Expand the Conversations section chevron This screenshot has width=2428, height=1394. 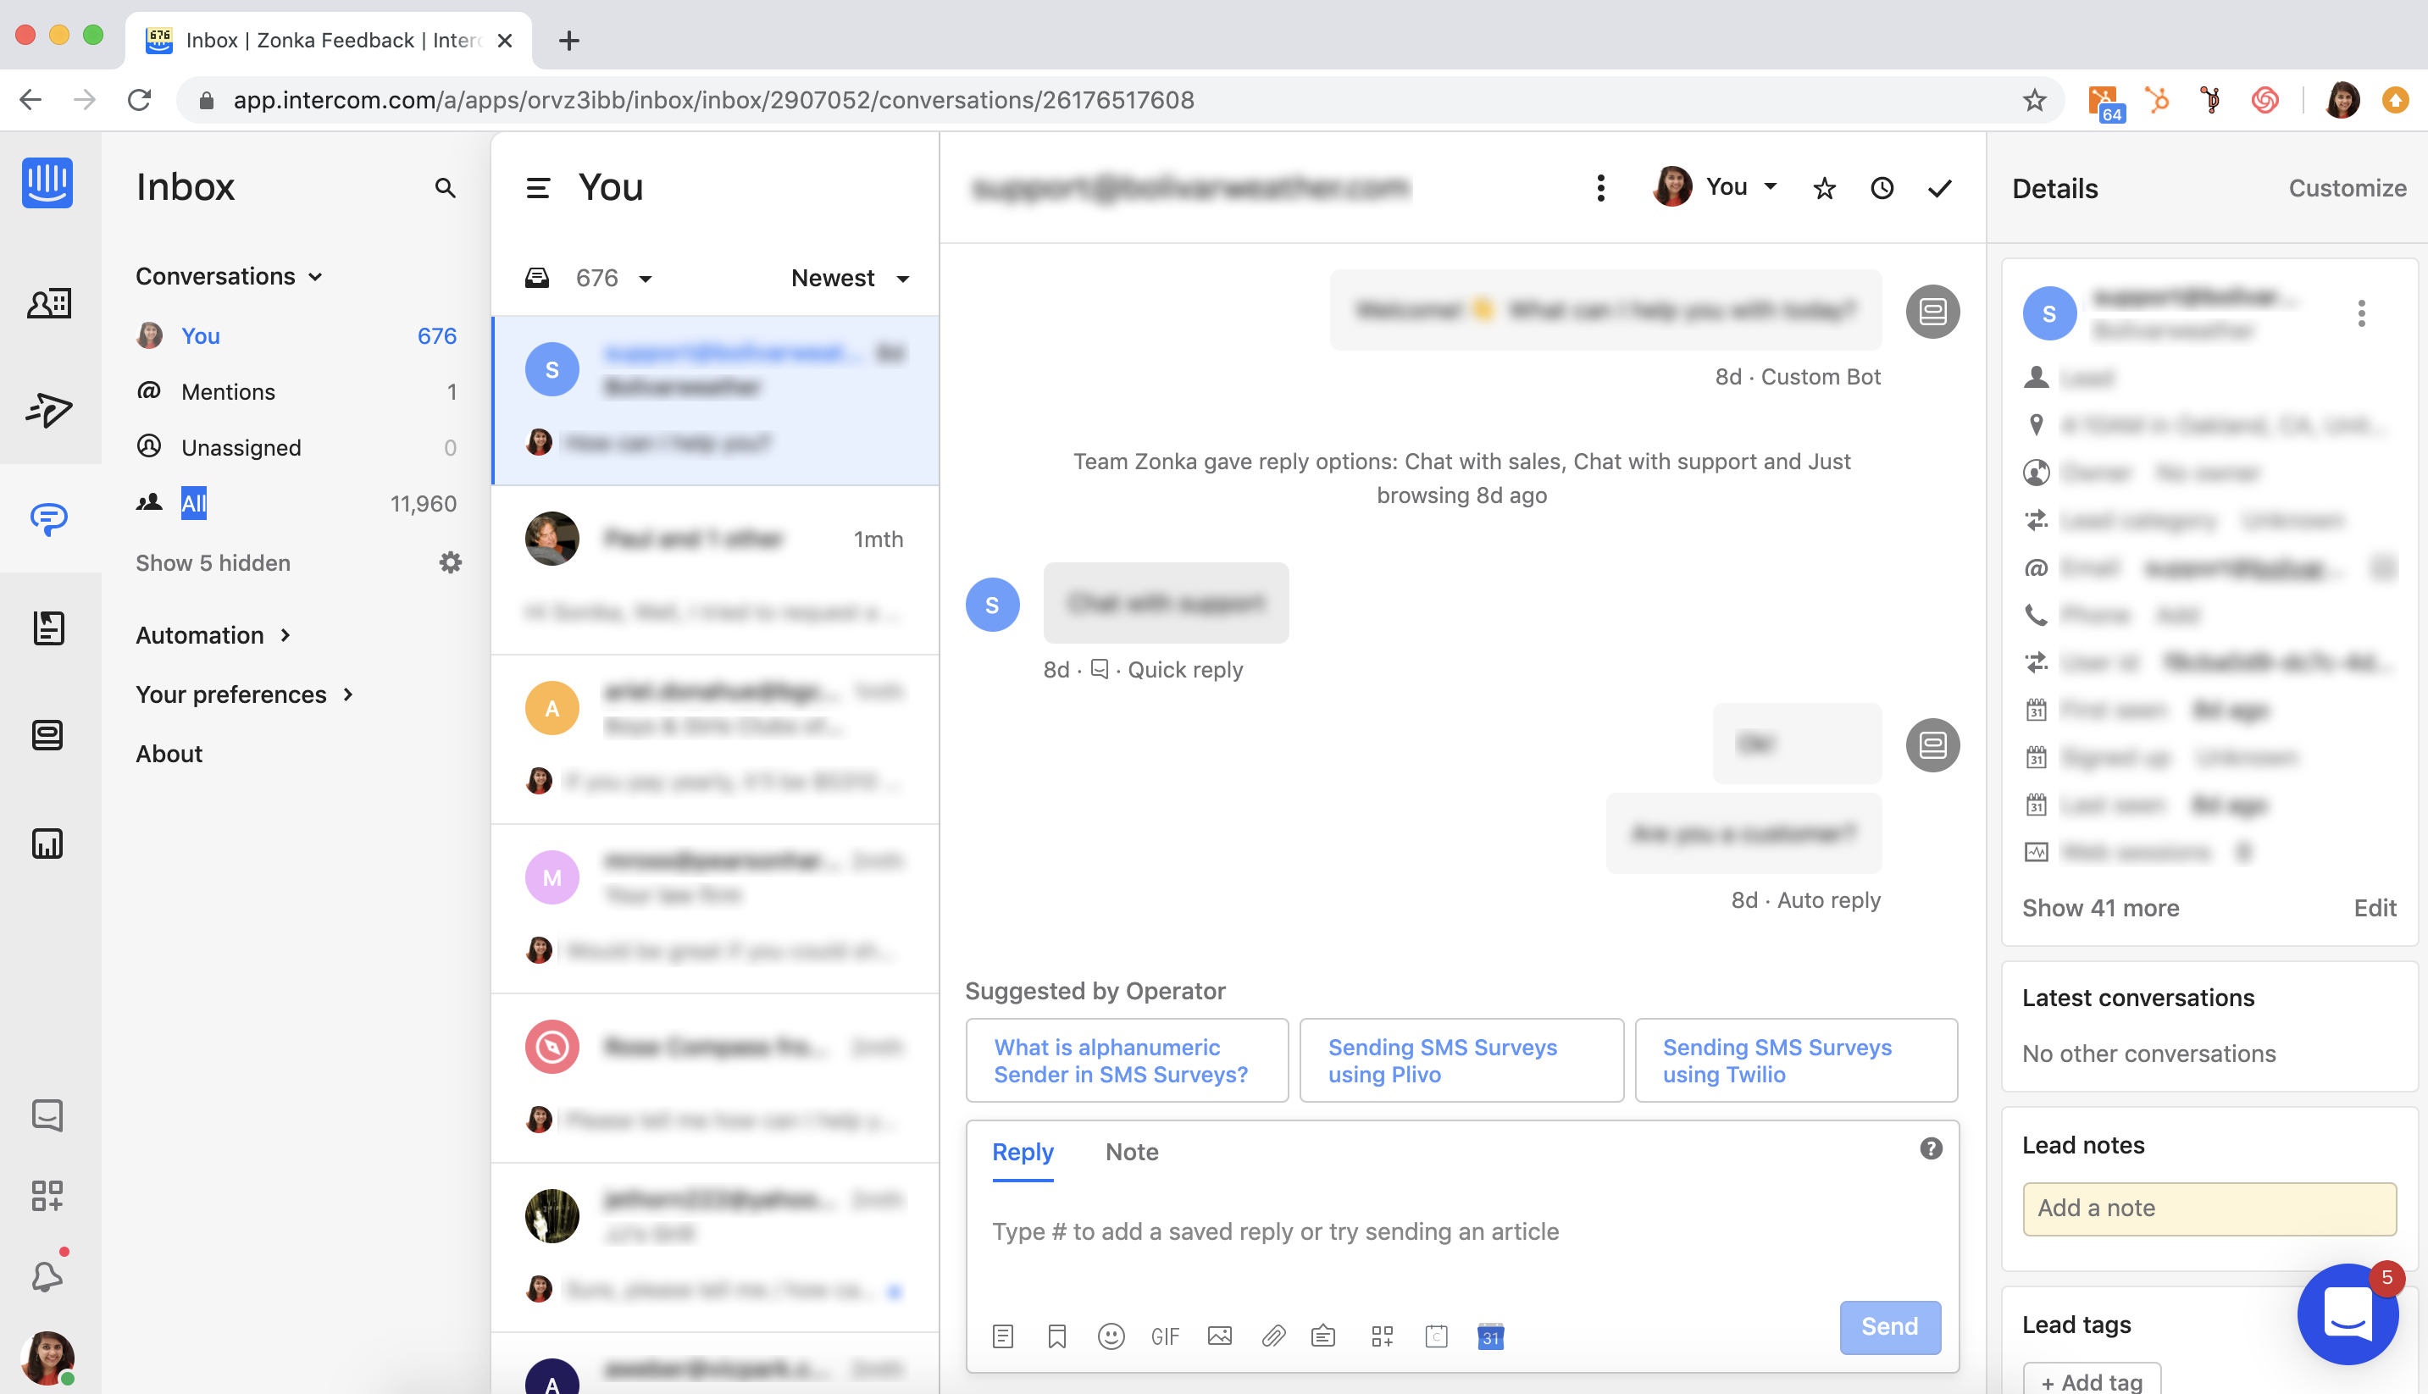click(316, 276)
